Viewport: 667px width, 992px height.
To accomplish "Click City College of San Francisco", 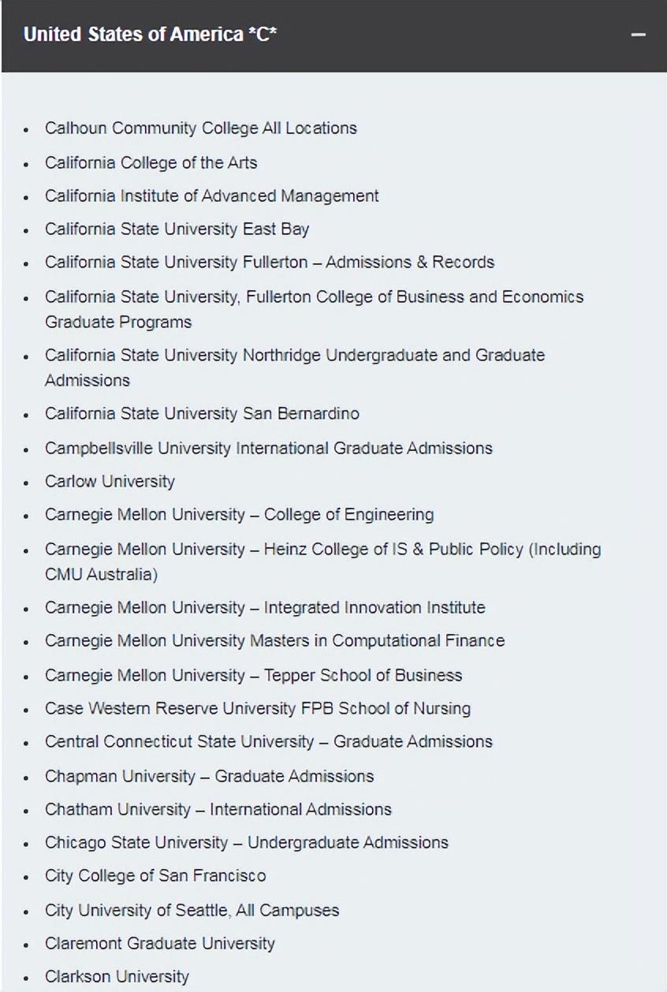I will [x=155, y=876].
